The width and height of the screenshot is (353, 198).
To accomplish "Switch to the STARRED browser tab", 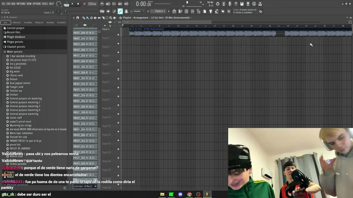I will coord(61,23).
